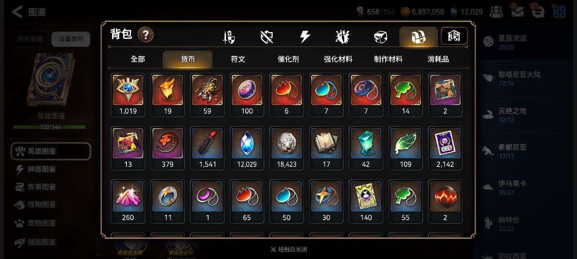The width and height of the screenshot is (577, 259).
Task: Select the silver coin item with 18,423
Action: [x=287, y=148]
